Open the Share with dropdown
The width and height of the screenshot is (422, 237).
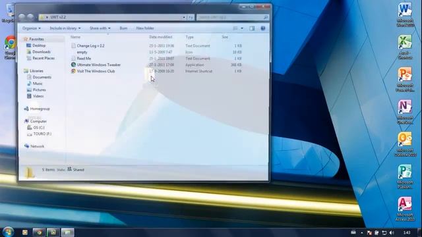click(100, 28)
